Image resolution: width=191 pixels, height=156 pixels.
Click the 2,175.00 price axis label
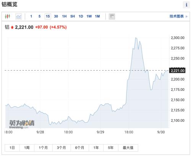click(x=178, y=90)
